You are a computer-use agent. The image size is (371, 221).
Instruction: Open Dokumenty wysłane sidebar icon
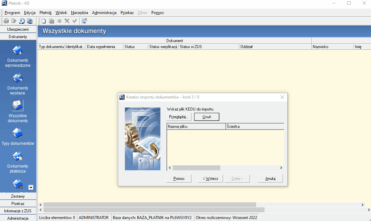pyautogui.click(x=17, y=78)
